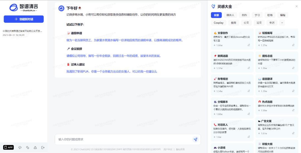Screen dimensions: 301x153
Task: Click edit pencil icon on 新闻选题 card
Action: click(x=249, y=68)
